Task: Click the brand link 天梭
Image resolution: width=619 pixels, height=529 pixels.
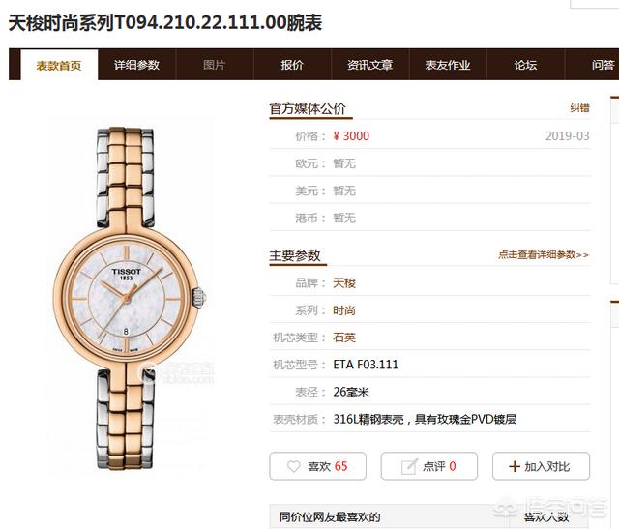Action: (344, 282)
